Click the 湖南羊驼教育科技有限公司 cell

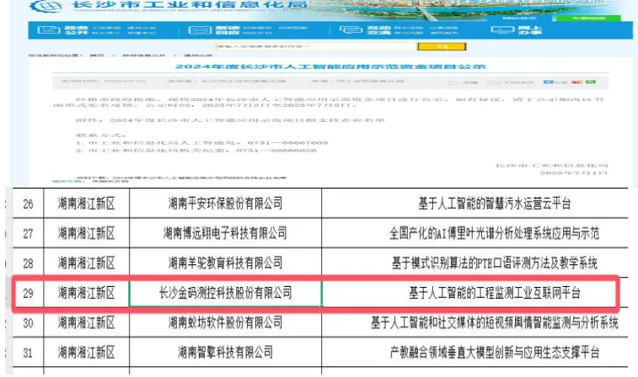click(x=225, y=263)
